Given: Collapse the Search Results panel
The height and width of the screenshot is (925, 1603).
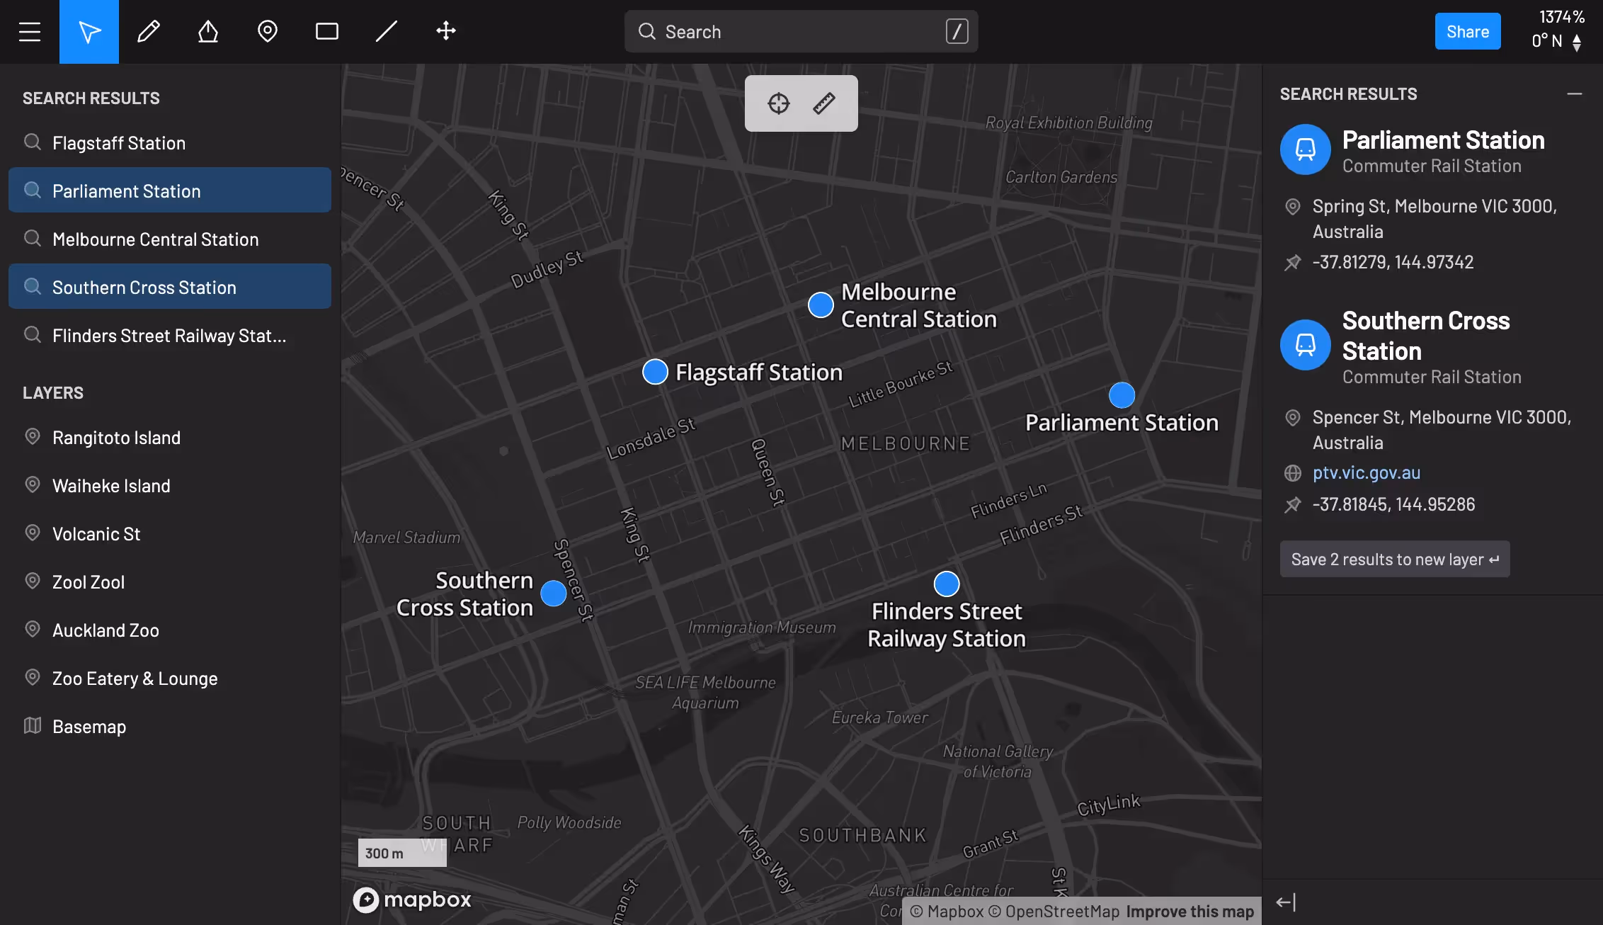Looking at the screenshot, I should [x=1575, y=93].
